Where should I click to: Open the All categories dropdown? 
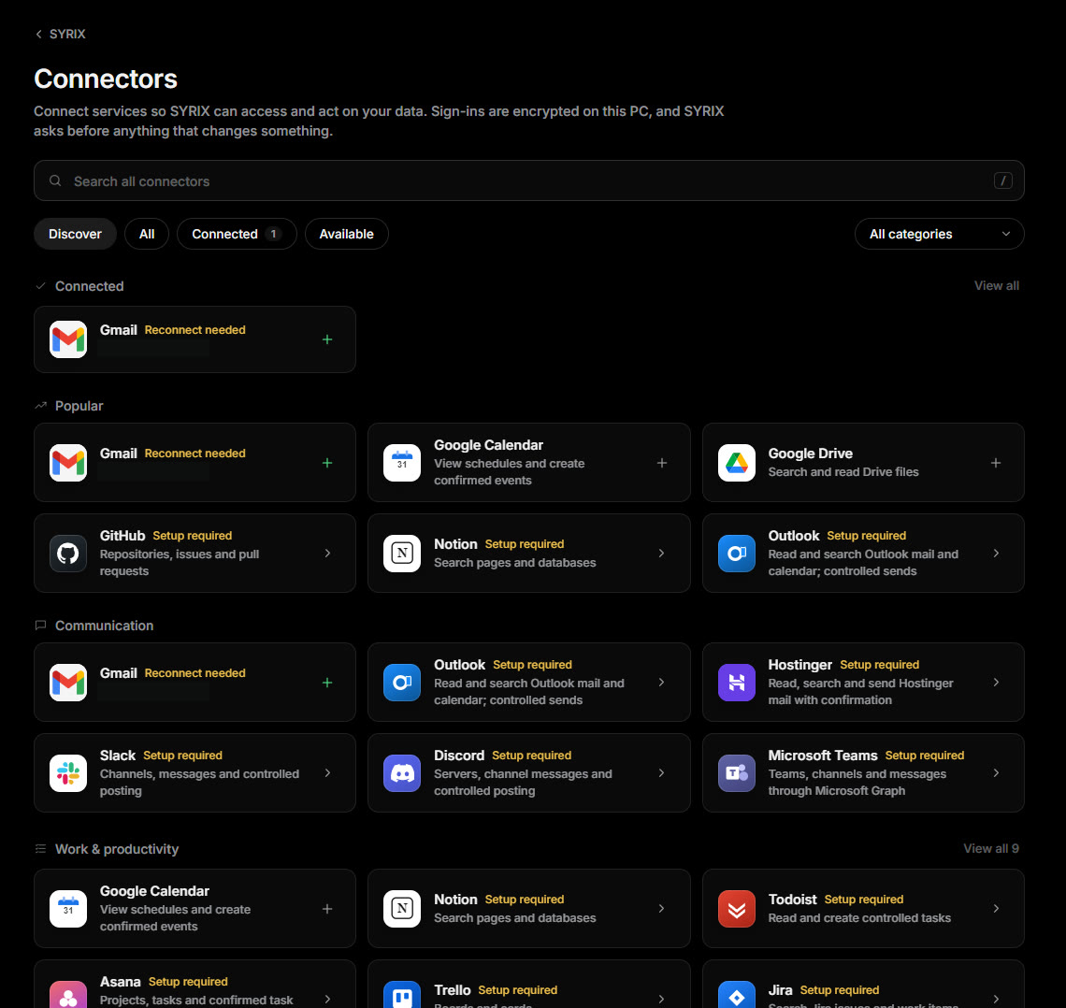pyautogui.click(x=939, y=234)
